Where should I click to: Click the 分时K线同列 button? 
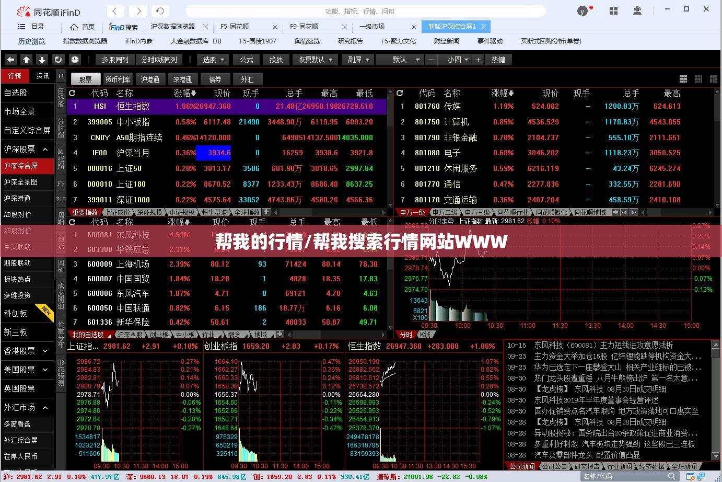159,60
